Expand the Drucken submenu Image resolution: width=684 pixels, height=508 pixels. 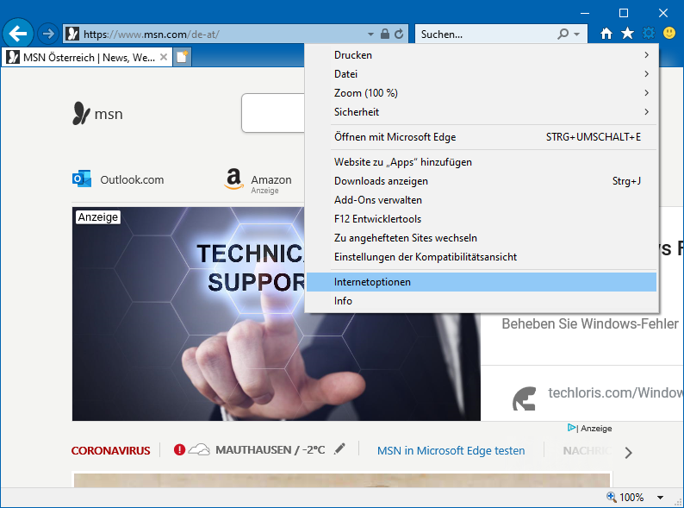[x=482, y=55]
